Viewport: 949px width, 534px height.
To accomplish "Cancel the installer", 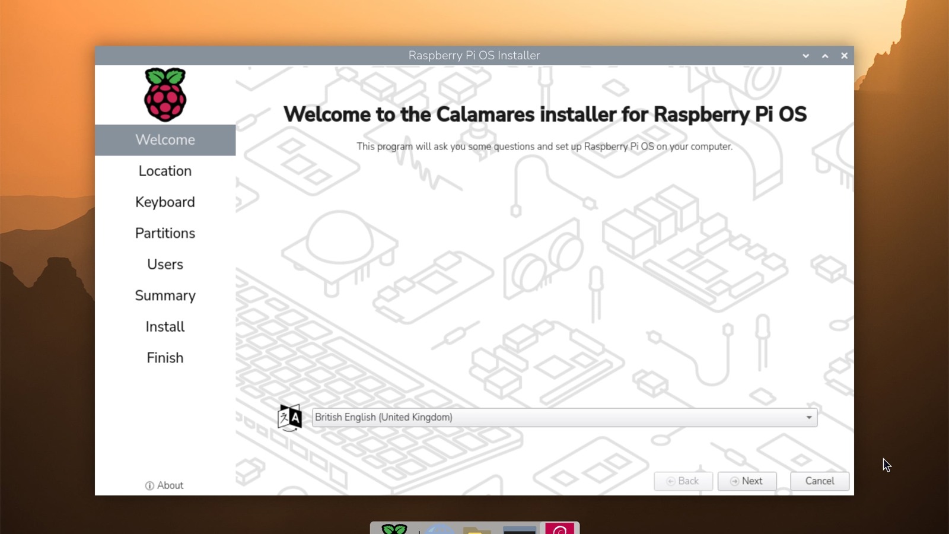I will coord(820,481).
